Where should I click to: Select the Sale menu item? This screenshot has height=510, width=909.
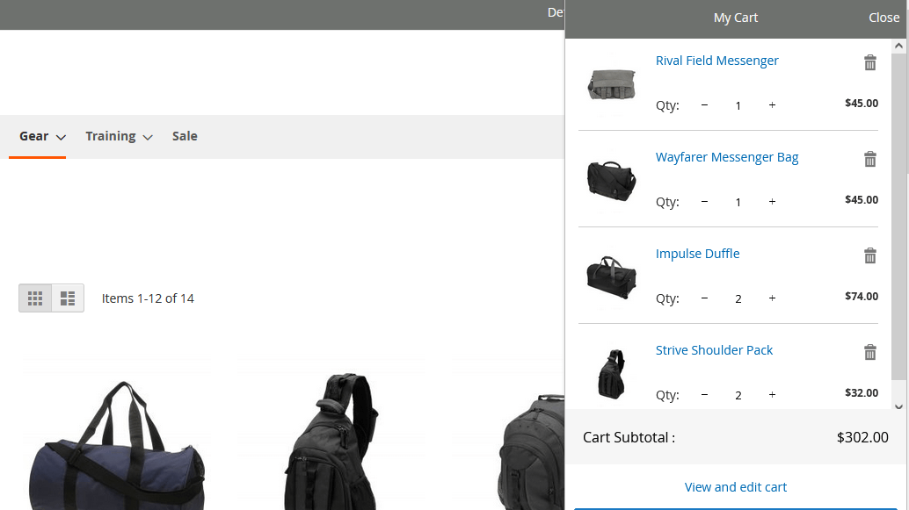(185, 136)
